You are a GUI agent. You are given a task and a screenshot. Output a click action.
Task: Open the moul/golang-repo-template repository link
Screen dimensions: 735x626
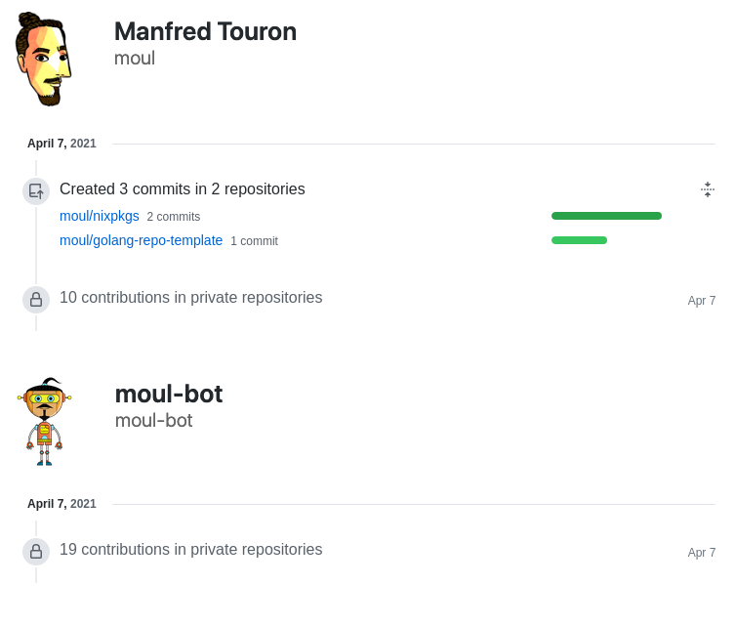pos(141,240)
